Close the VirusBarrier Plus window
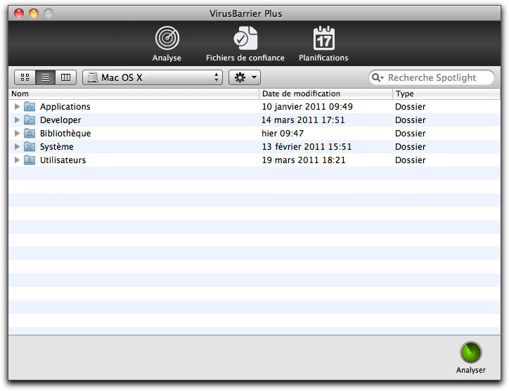The width and height of the screenshot is (509, 391). pyautogui.click(x=19, y=13)
